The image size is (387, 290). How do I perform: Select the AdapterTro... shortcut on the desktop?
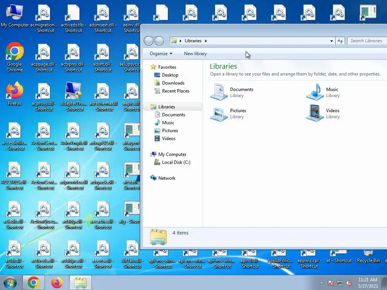click(74, 97)
